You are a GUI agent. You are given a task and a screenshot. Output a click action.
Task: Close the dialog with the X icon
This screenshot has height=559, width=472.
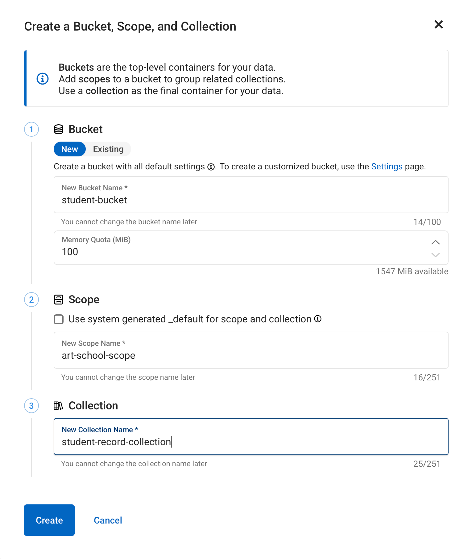(438, 25)
